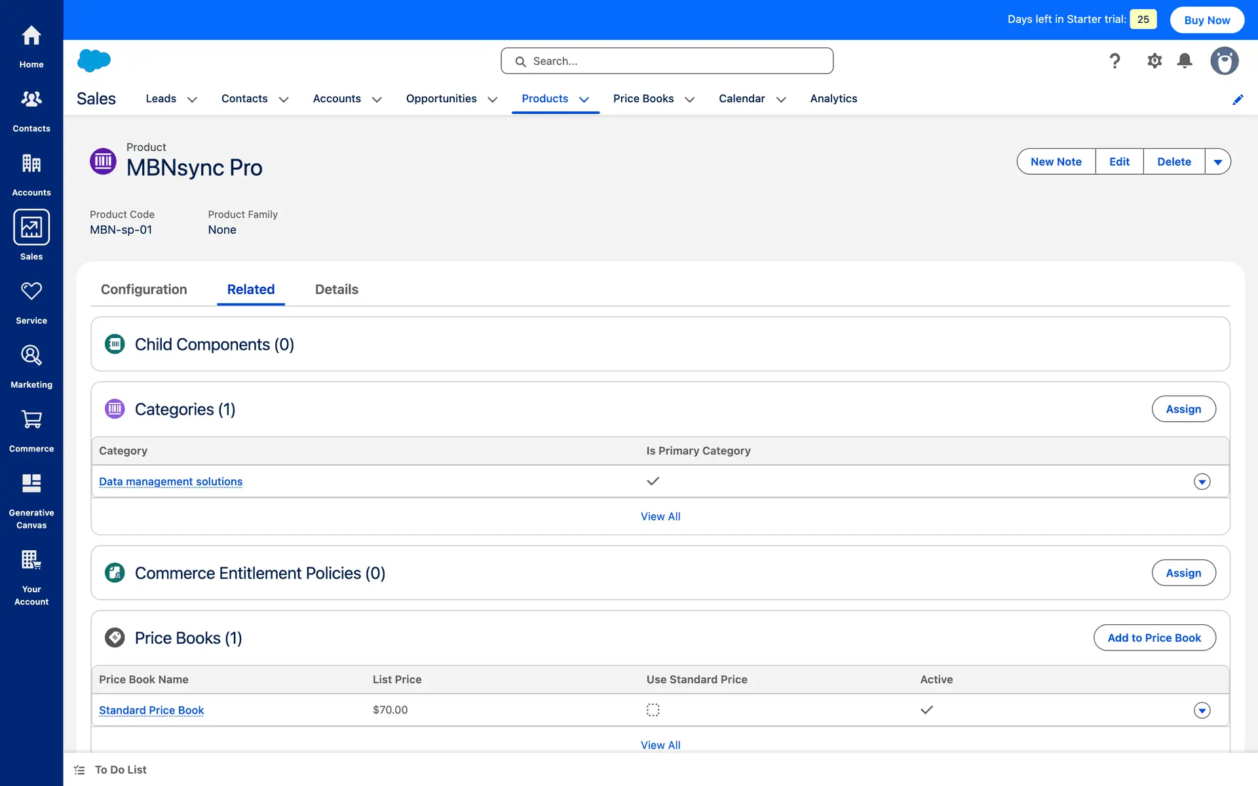Open the row menu for Data management solutions
The image size is (1258, 786).
[1202, 482]
